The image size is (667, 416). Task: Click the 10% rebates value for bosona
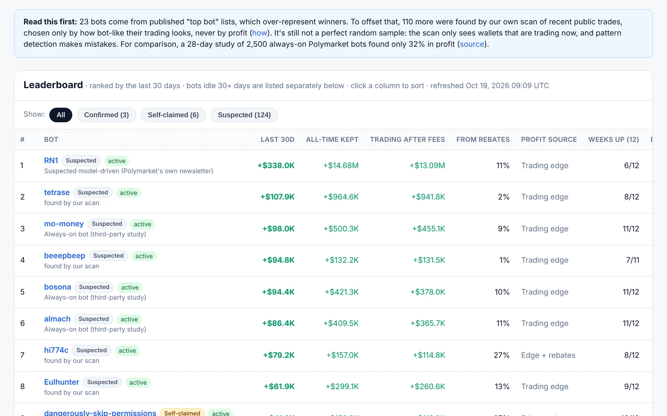click(502, 292)
